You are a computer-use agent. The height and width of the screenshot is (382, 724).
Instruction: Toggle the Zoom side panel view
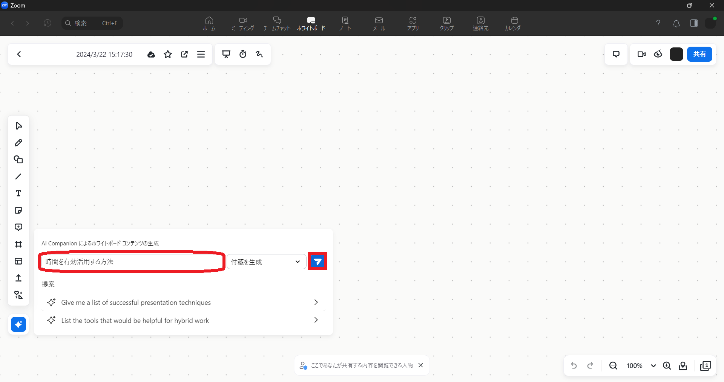coord(694,23)
